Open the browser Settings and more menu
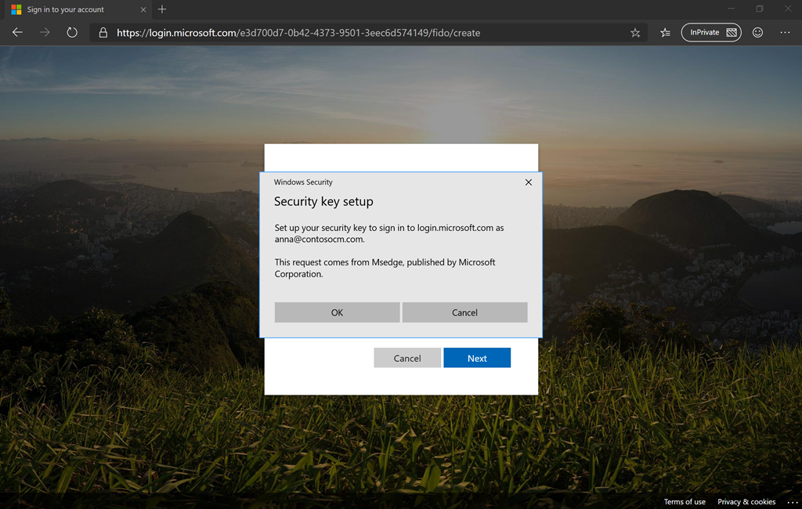 (x=785, y=33)
